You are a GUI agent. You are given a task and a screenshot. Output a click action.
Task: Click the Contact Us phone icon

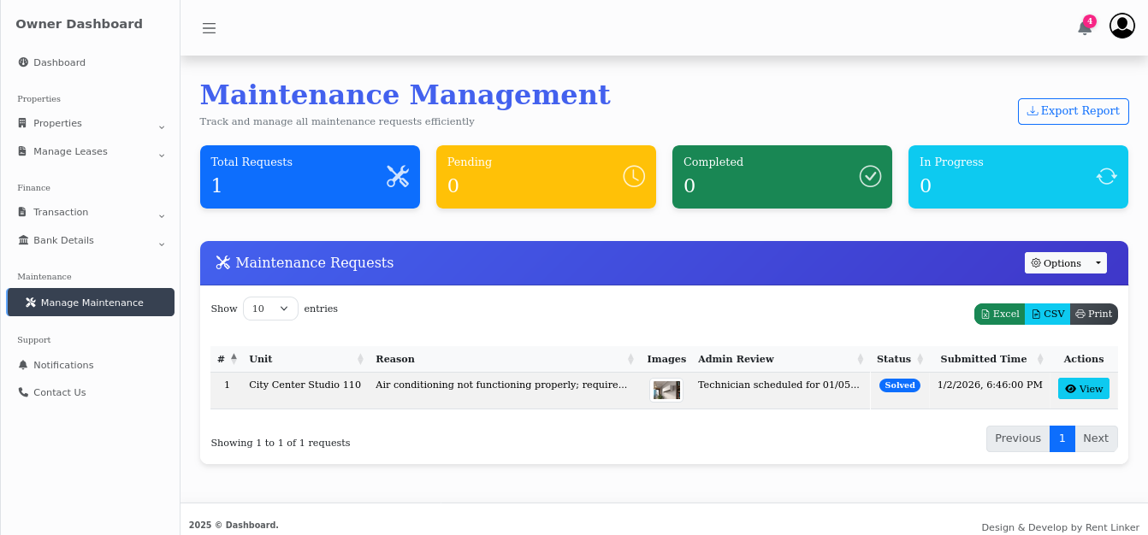[21, 391]
